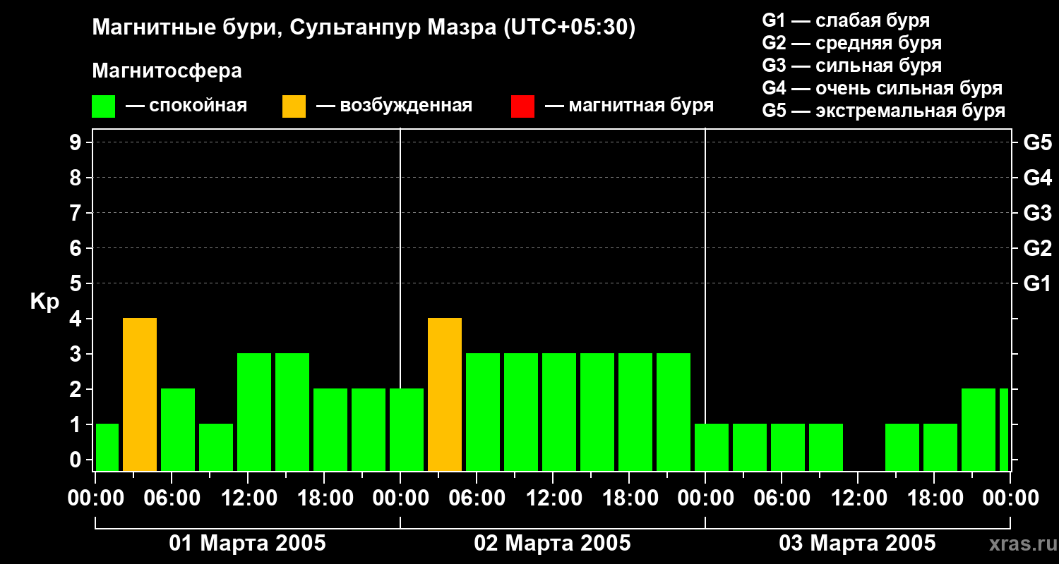Click the 03 Марта green bar starting at 06:00

point(788,448)
